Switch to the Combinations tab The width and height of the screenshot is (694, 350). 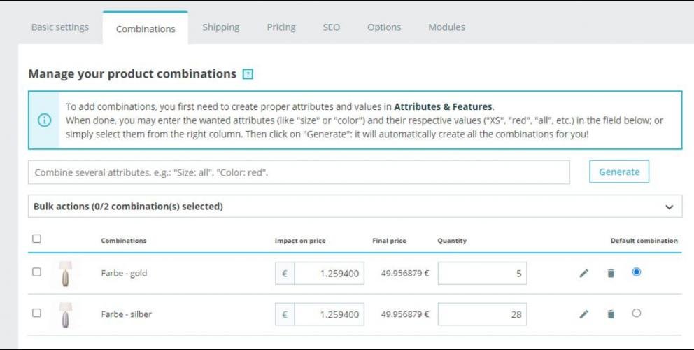(x=146, y=29)
